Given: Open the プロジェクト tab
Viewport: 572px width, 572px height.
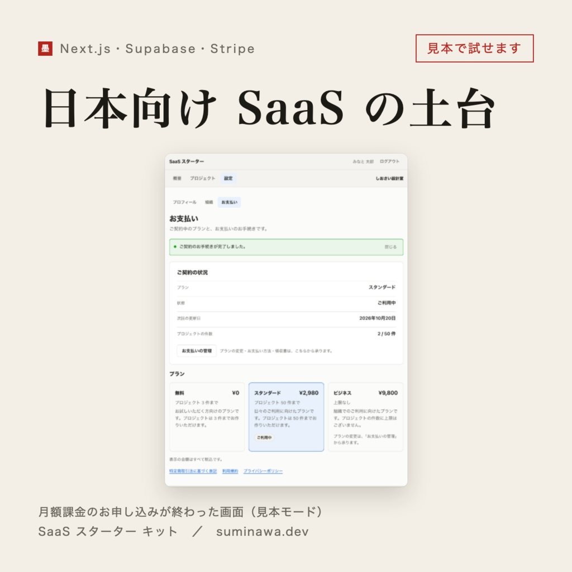Looking at the screenshot, I should click(x=202, y=178).
